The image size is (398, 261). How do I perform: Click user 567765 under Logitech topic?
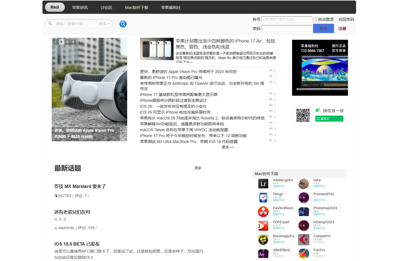tap(65, 196)
